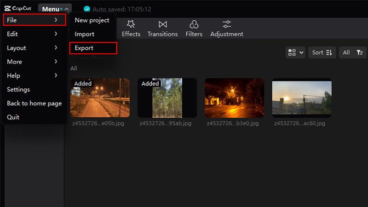The image size is (368, 207).
Task: Open the Filters panel icon
Action: coord(194,24)
